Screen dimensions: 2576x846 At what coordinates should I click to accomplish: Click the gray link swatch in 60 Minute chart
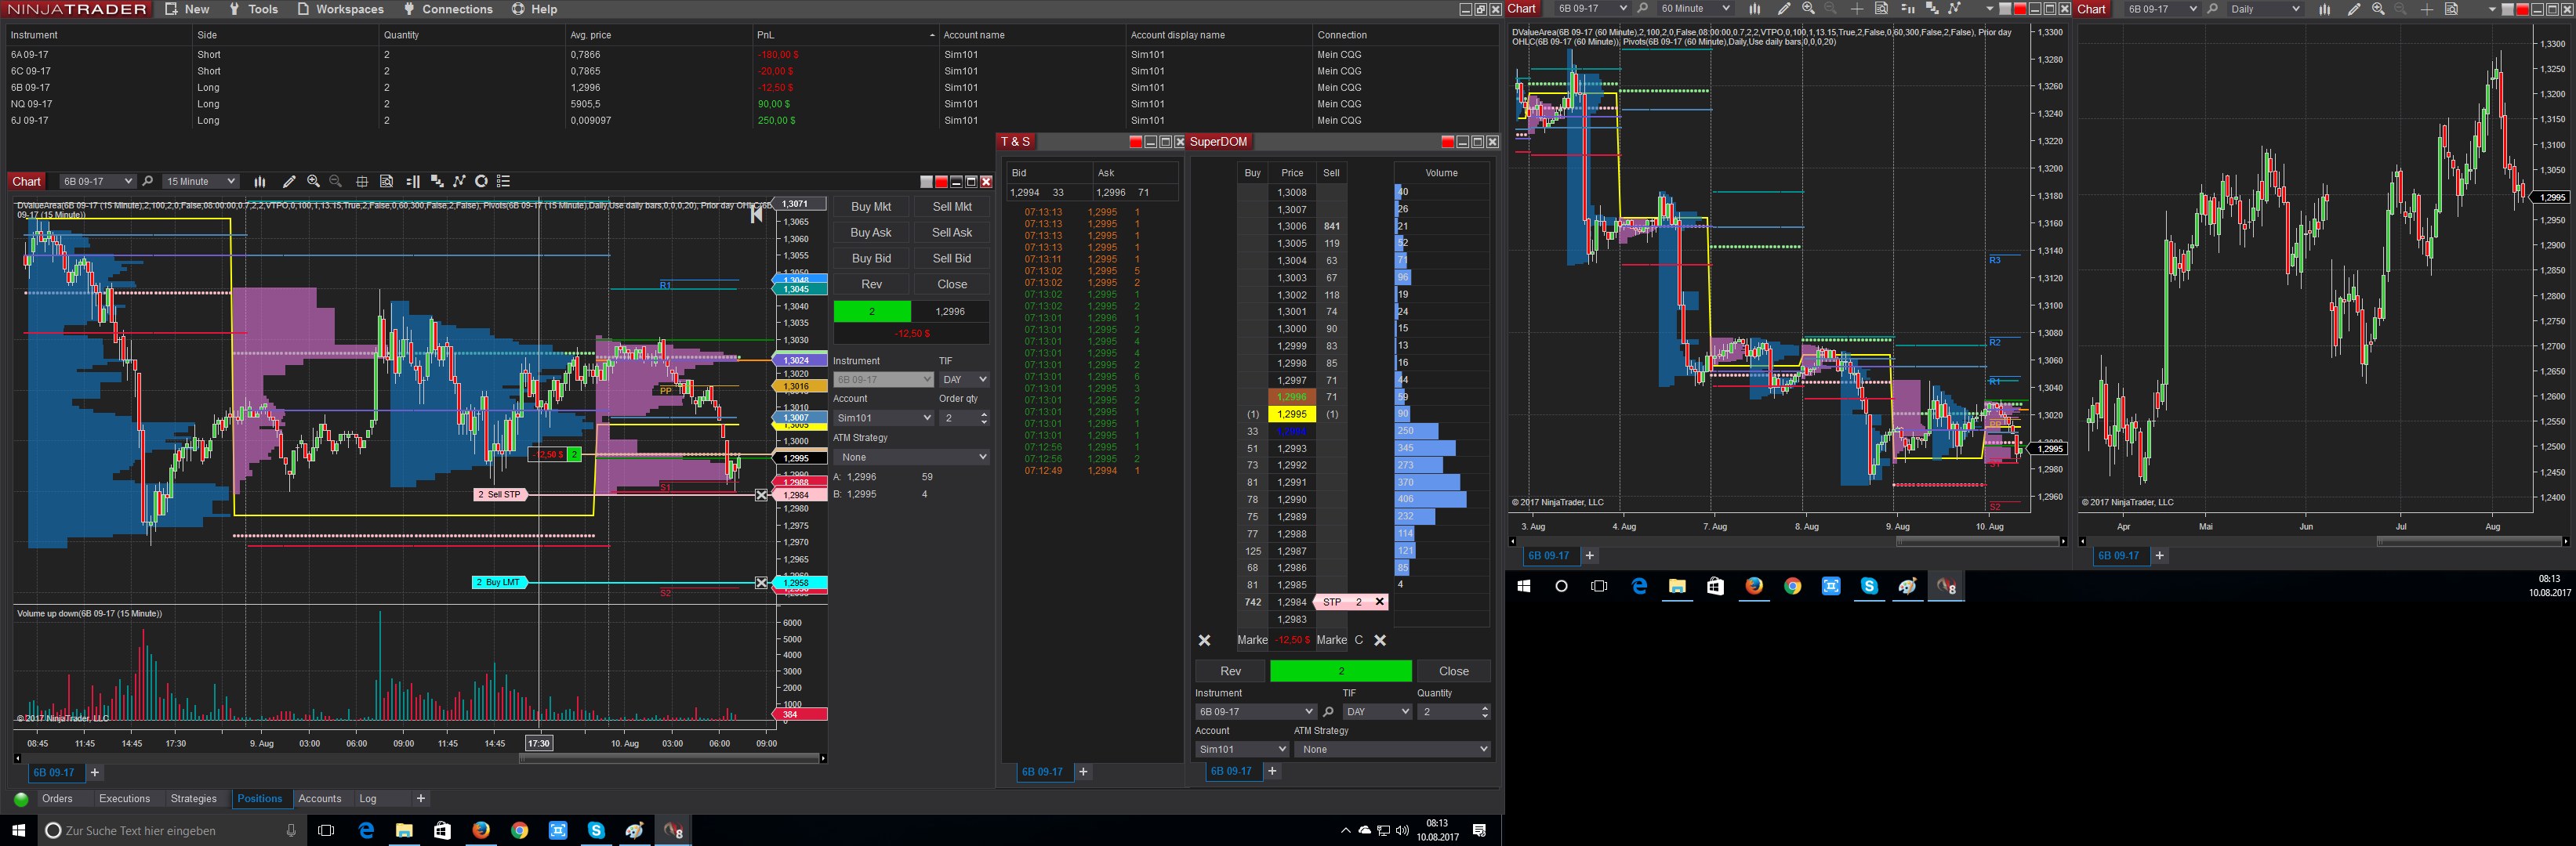(x=2005, y=9)
